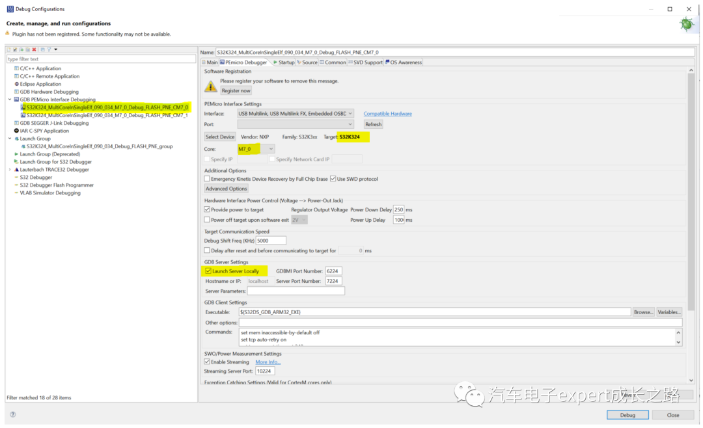Toggle Specify Network Card IP checkbox
Screen dimensions: 703x428
(x=272, y=159)
